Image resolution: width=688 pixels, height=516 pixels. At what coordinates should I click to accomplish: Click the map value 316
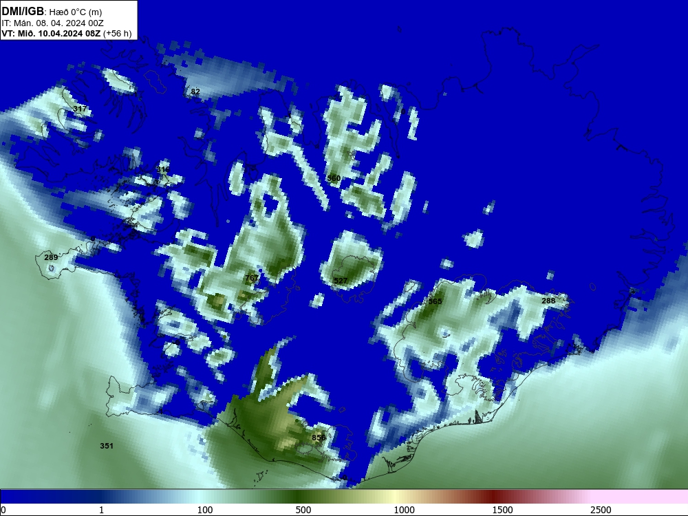(x=163, y=169)
